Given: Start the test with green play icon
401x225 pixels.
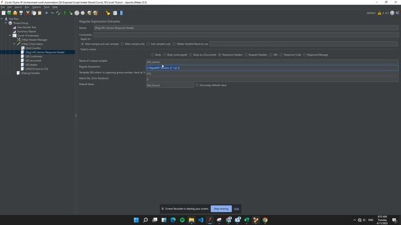Looking at the screenshot, I should (65, 12).
